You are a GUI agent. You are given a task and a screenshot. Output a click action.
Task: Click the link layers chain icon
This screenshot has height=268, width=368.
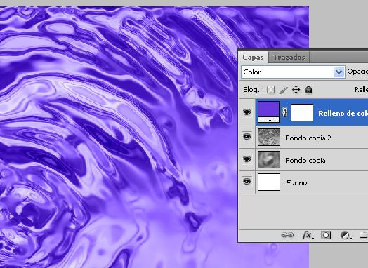[x=287, y=235]
